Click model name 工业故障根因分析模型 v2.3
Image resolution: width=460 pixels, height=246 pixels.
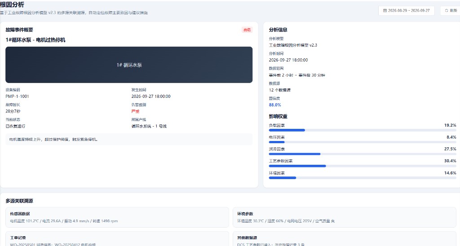point(293,45)
